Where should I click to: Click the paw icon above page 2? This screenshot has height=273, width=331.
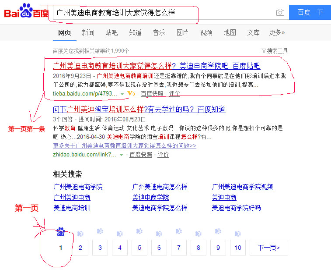coord(80,234)
